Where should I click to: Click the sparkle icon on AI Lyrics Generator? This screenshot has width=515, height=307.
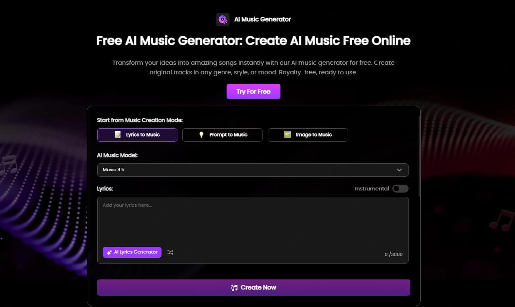(109, 252)
